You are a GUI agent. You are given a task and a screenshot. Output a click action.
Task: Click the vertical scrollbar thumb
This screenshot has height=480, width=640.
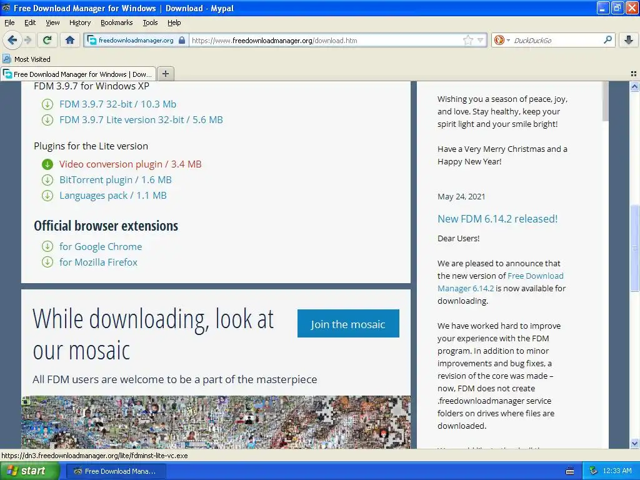634,247
